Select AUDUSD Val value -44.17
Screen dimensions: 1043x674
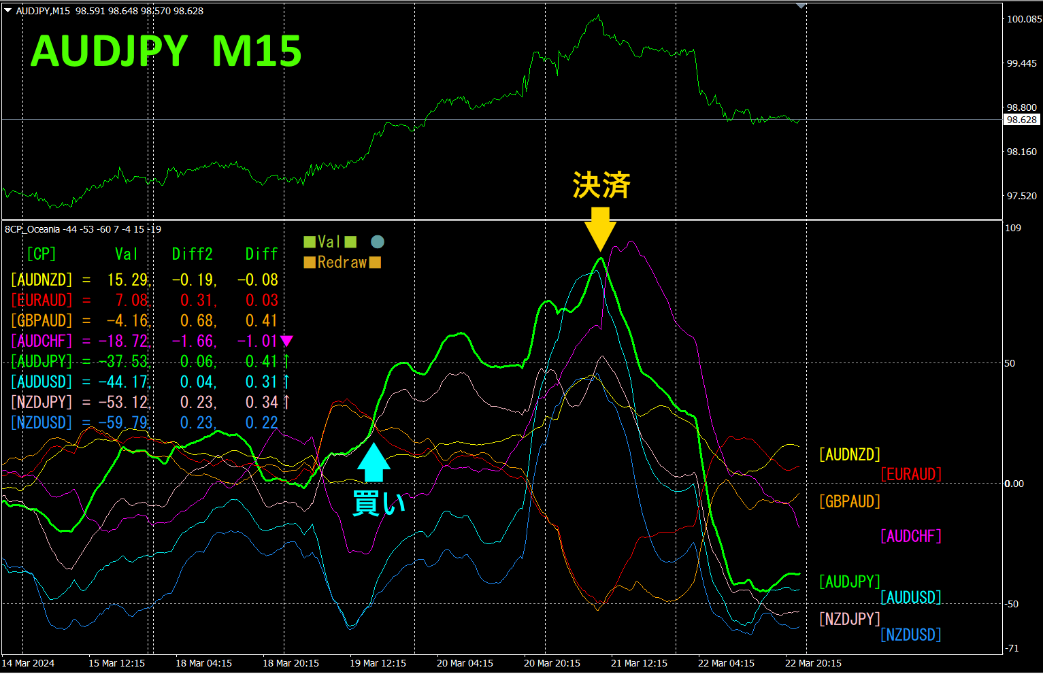(x=124, y=382)
